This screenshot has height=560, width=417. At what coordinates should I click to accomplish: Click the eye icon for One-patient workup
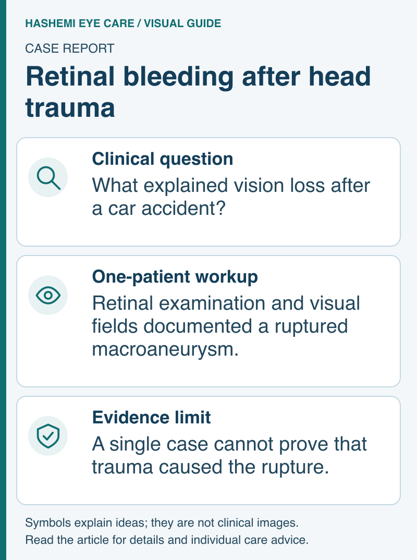pos(48,295)
